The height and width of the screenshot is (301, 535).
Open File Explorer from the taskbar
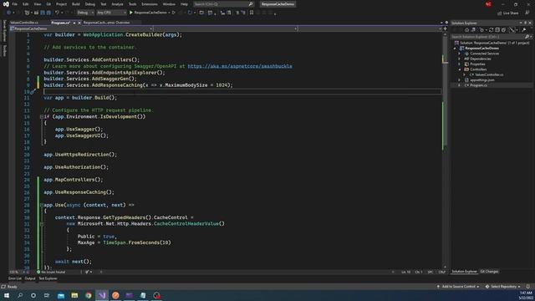coord(74,295)
